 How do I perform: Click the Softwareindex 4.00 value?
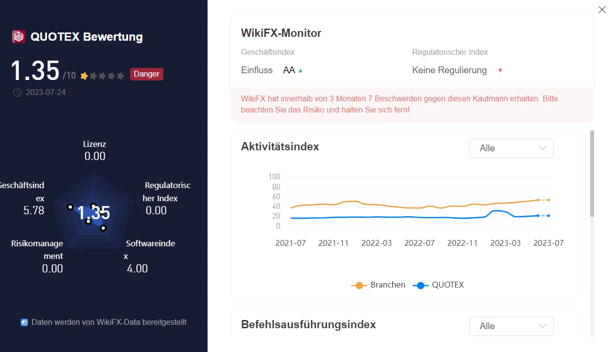coord(137,269)
